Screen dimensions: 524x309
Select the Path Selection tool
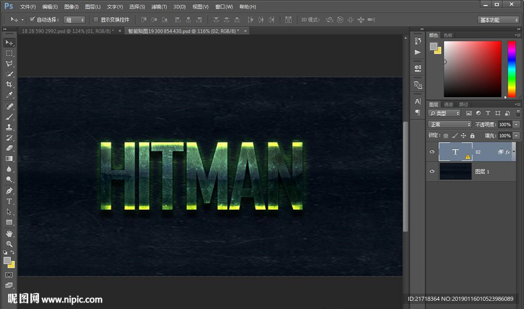[x=9, y=212]
